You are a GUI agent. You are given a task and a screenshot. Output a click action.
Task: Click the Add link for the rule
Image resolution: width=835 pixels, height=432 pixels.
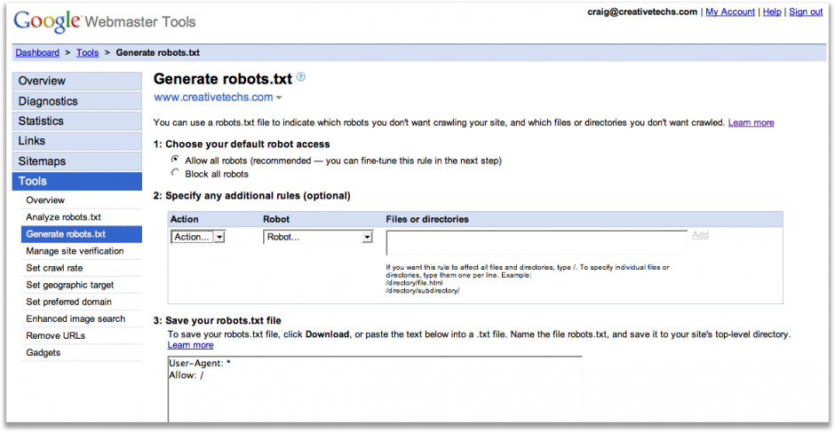[700, 234]
